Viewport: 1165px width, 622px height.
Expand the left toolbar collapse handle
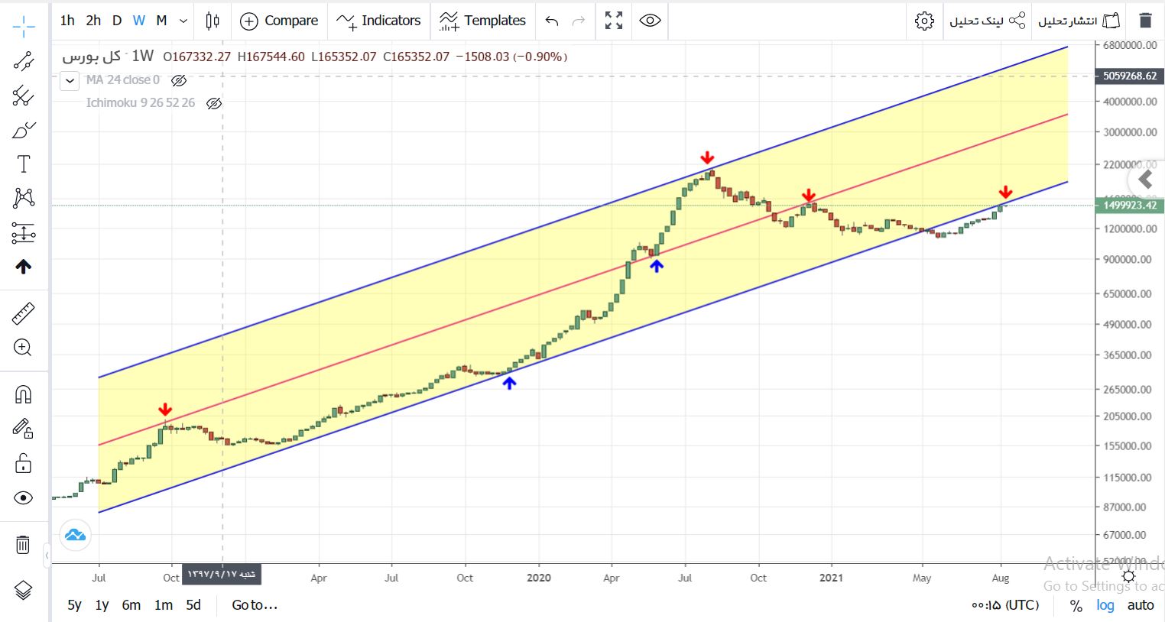coord(47,556)
